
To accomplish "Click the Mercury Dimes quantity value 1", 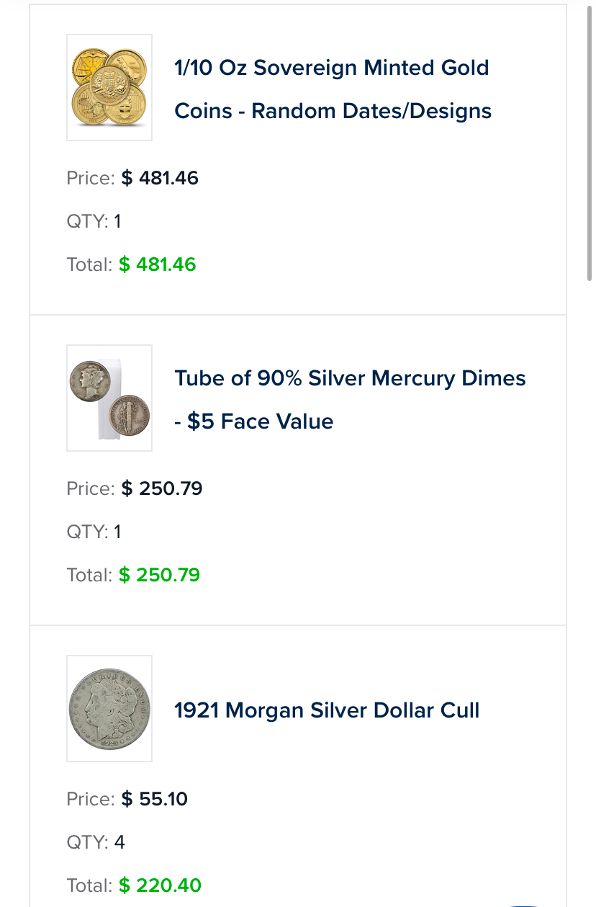I will 117,532.
